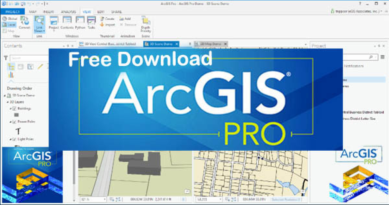This screenshot has width=389, height=205.
Task: Collapse the Power Poles layer legend
Action: click(x=10, y=122)
